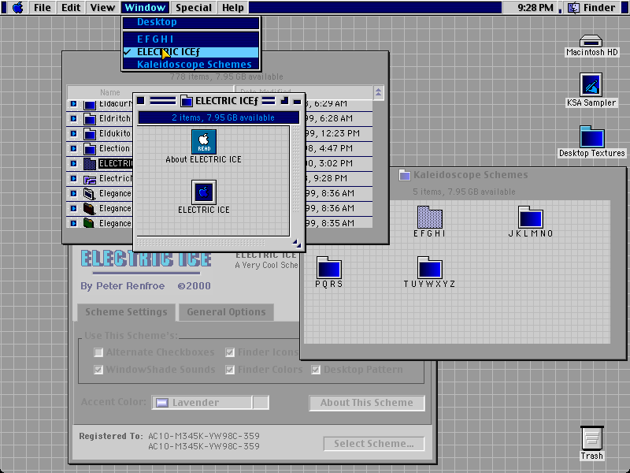The image size is (630, 473).
Task: Click the Select Scheme... button
Action: (373, 444)
